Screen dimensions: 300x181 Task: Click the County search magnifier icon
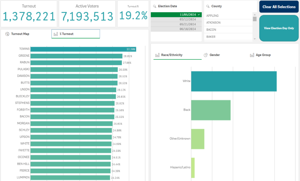coord(208,6)
